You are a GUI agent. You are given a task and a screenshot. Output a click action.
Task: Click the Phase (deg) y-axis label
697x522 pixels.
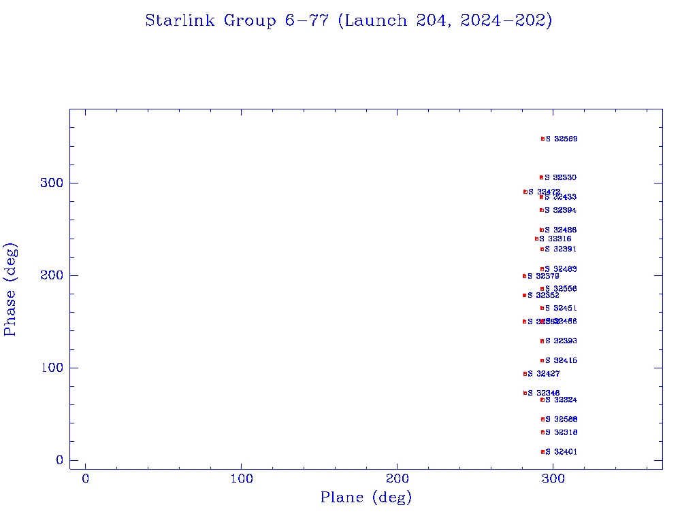pos(10,290)
